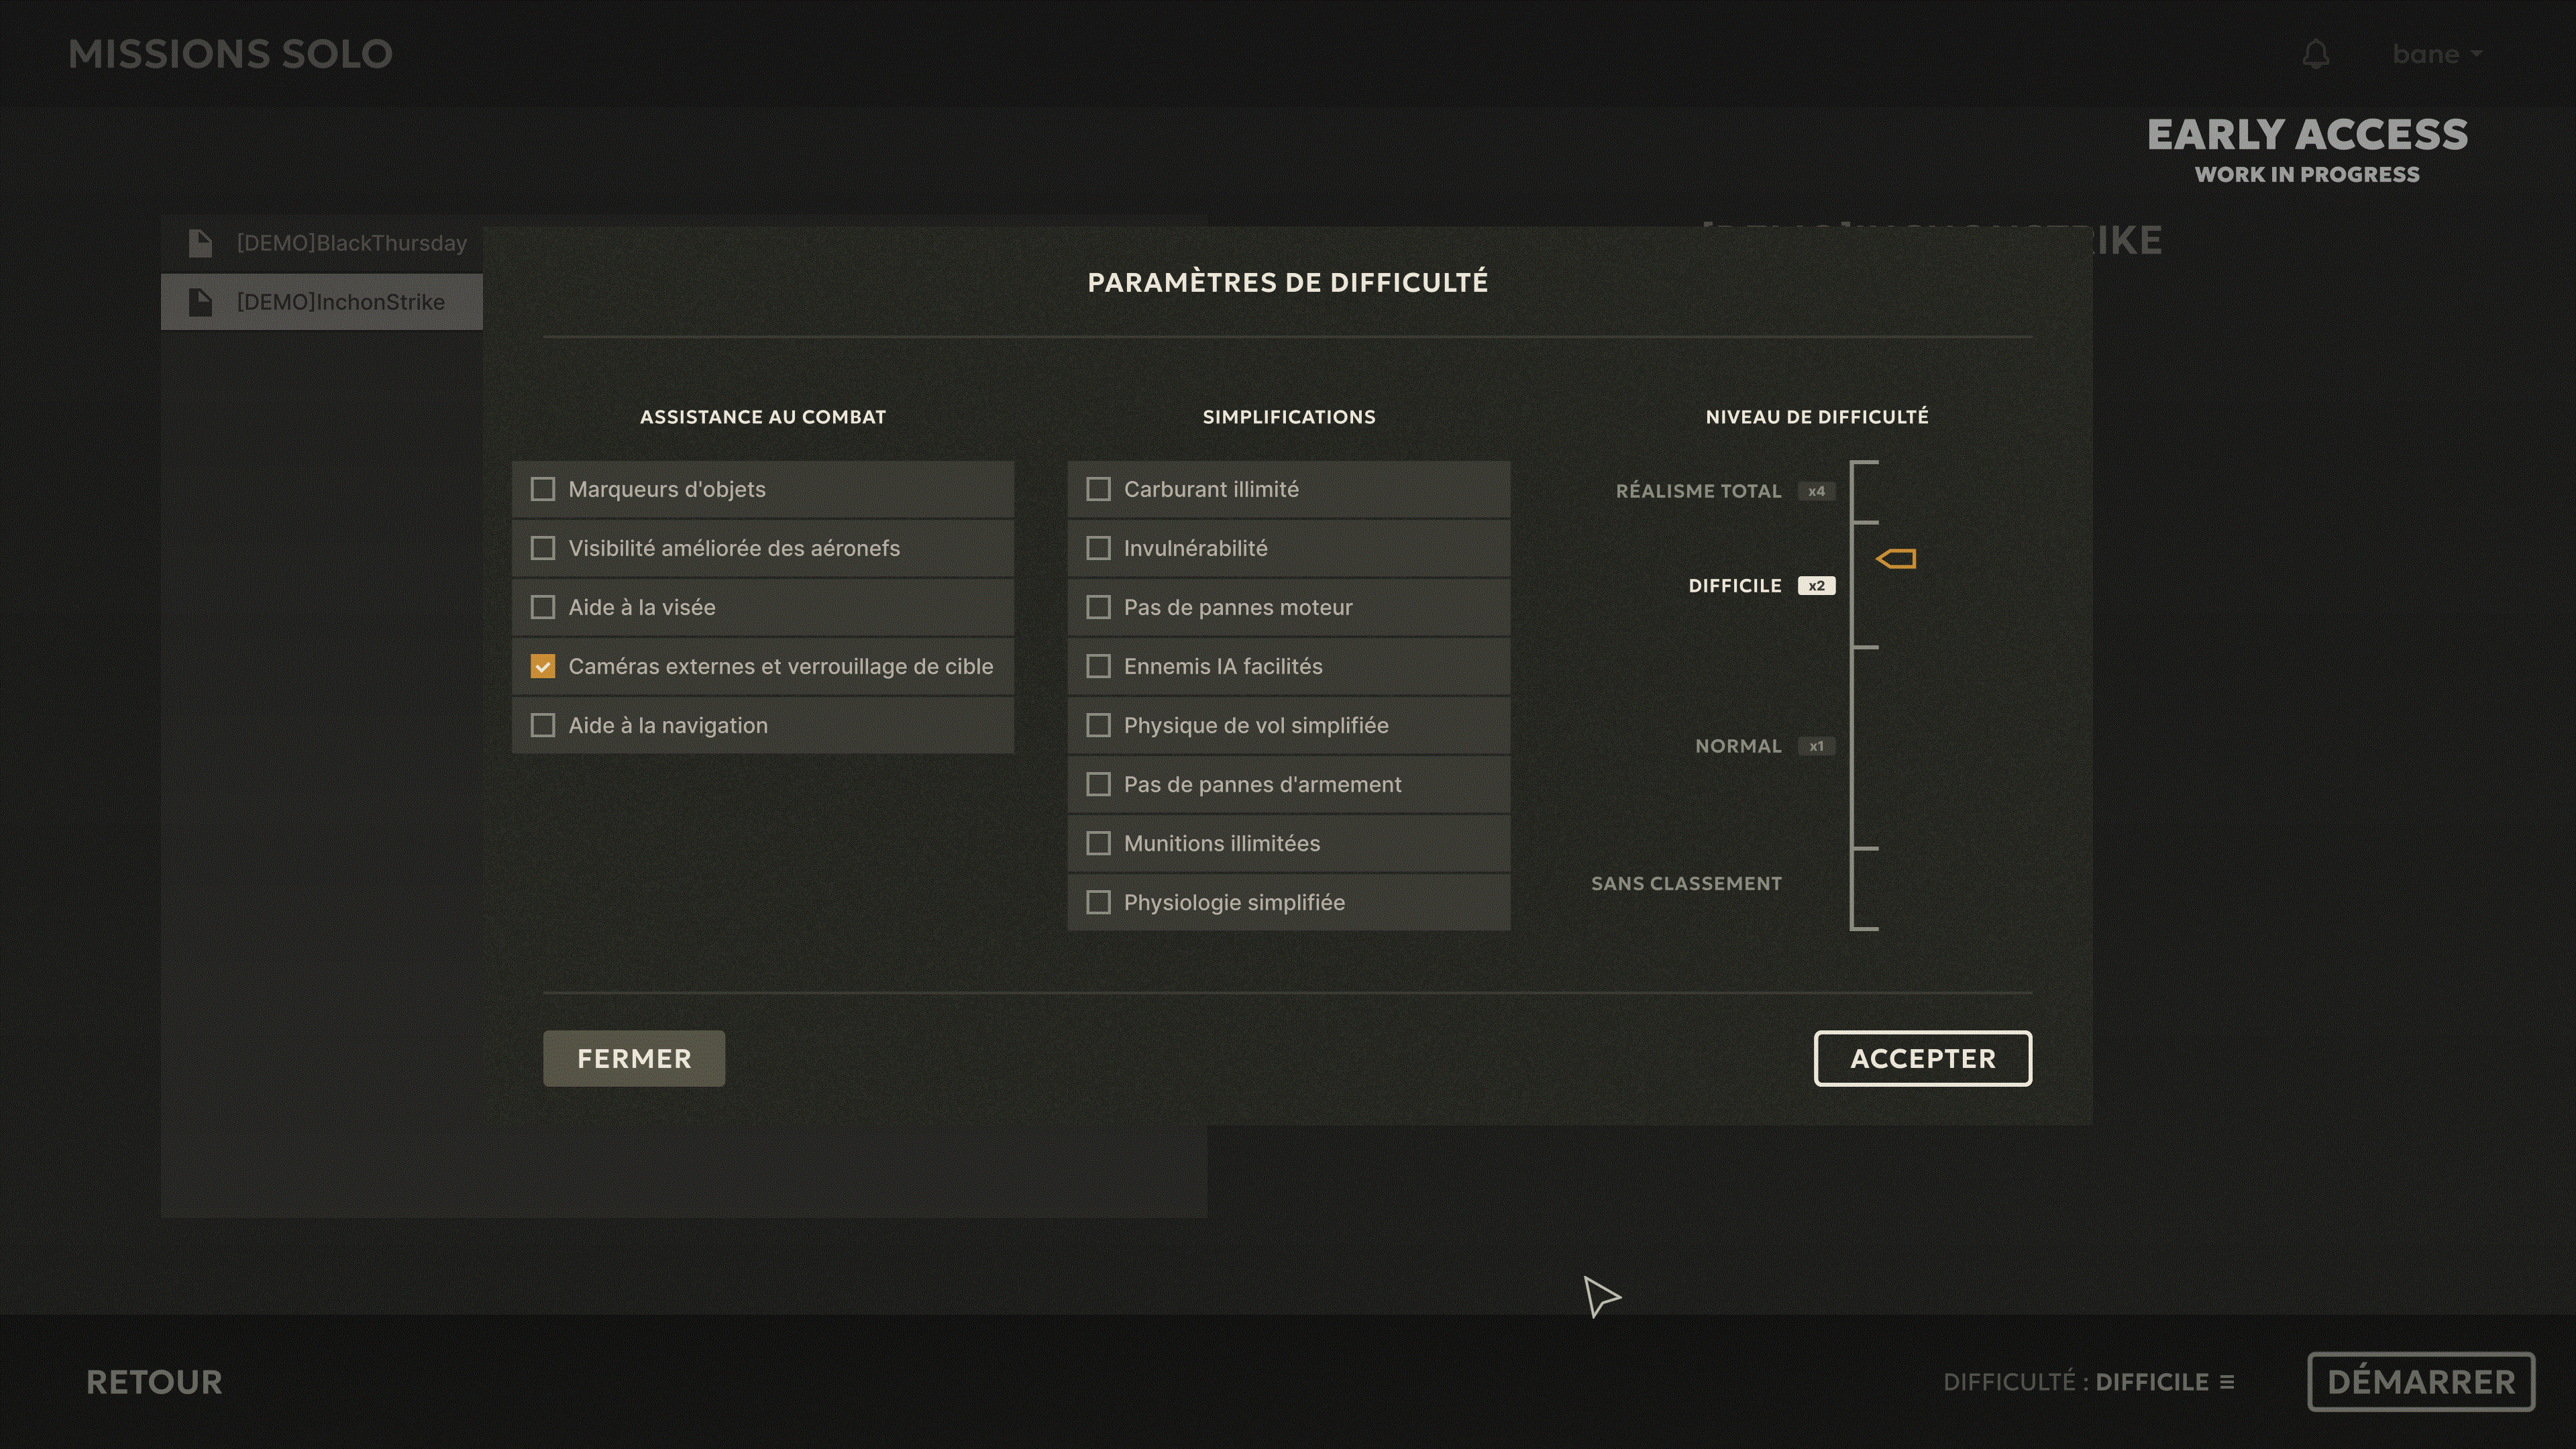Click the orange difficulty slider marker

point(1896,559)
